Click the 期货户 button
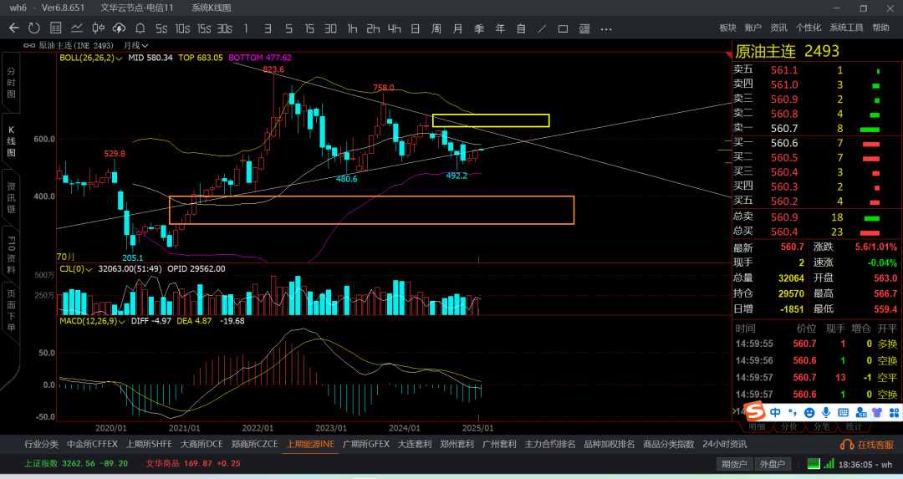 coord(734,464)
